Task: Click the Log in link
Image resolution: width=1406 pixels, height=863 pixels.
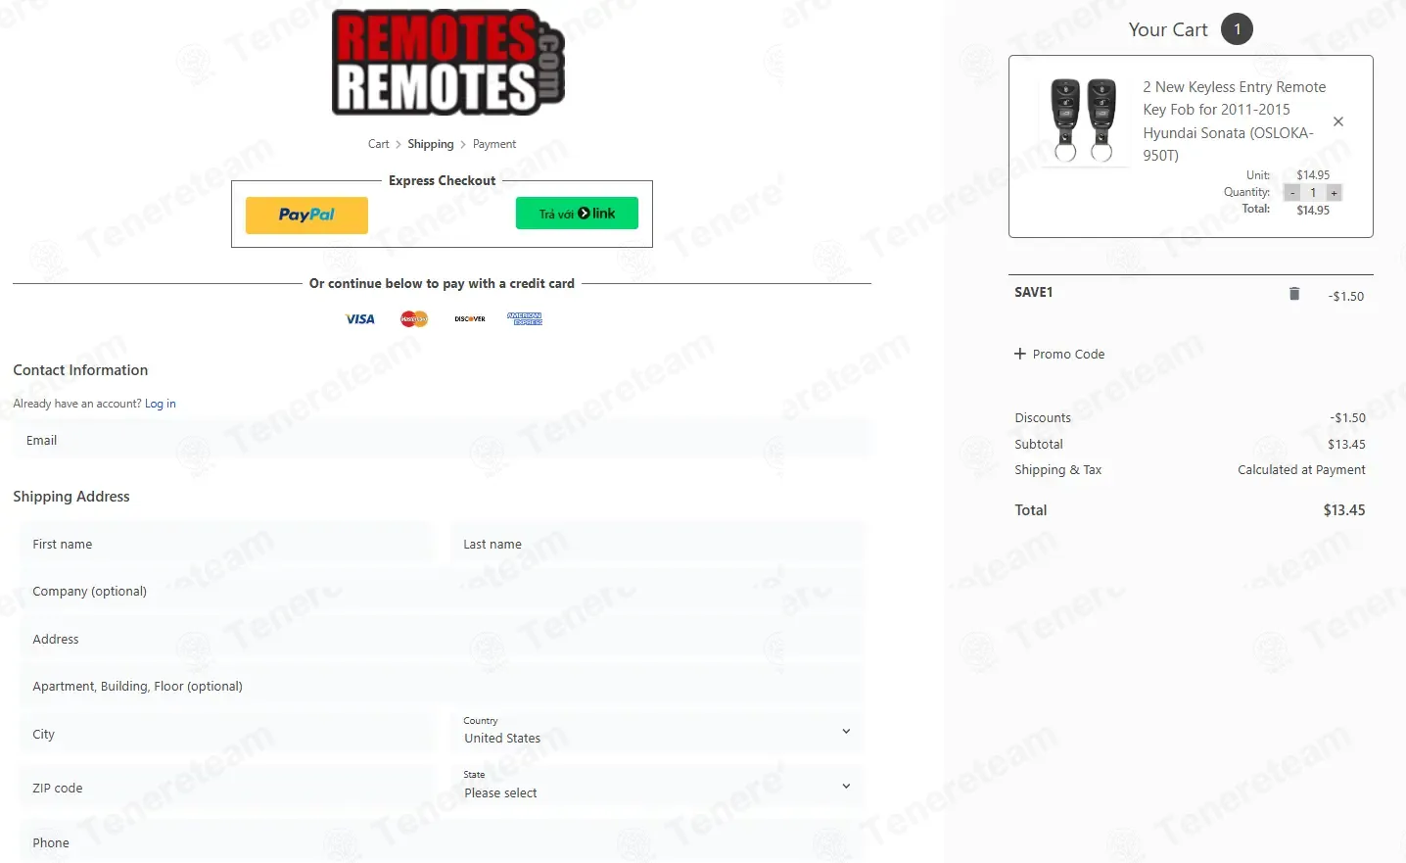Action: click(161, 404)
